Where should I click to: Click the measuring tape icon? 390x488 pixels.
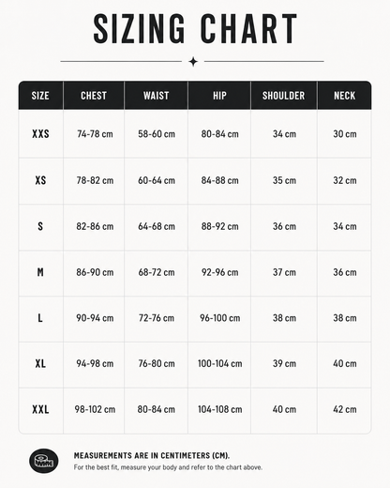click(x=44, y=461)
